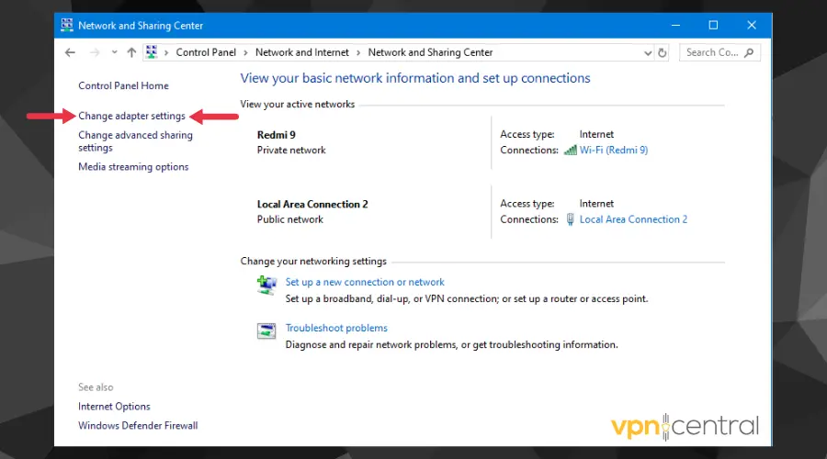Select Network and Sharing Center breadcrumb
The height and width of the screenshot is (459, 827).
[430, 52]
